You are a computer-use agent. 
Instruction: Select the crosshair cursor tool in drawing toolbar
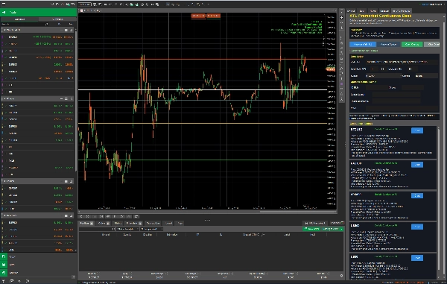[342, 17]
